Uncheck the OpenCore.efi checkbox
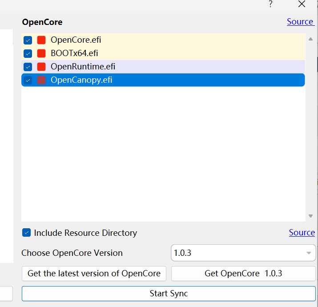This screenshot has height=307, width=318. 28,40
